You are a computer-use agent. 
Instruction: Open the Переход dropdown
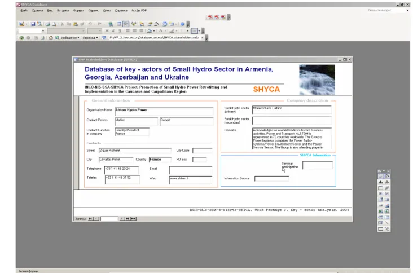(90, 38)
